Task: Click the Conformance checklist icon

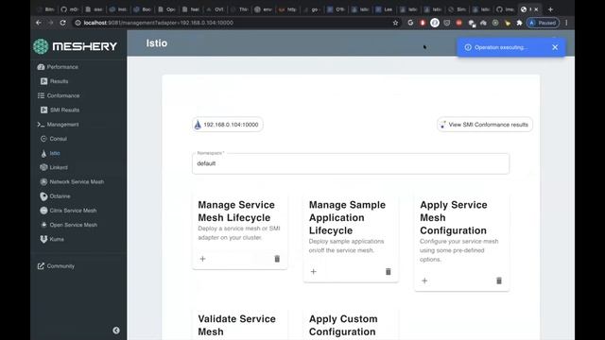Action: (41, 95)
